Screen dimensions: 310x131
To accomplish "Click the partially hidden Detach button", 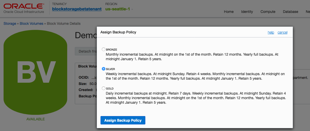I will pyautogui.click(x=86, y=51).
